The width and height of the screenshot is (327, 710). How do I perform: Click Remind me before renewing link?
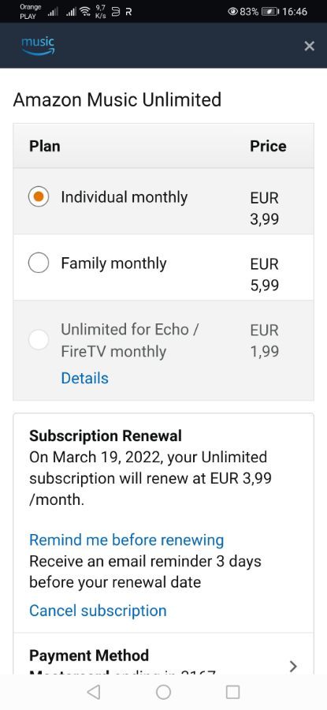(x=127, y=540)
